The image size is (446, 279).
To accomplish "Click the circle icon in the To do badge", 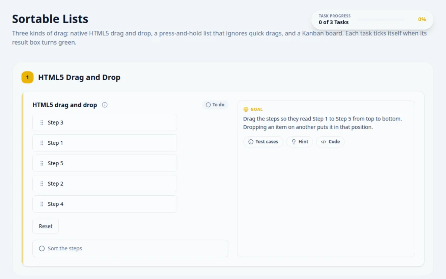I will 208,105.
